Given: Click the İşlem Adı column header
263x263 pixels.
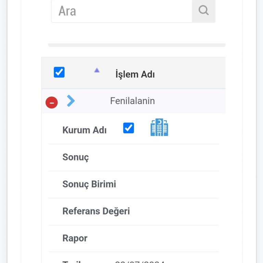Looking at the screenshot, I should click(135, 74).
